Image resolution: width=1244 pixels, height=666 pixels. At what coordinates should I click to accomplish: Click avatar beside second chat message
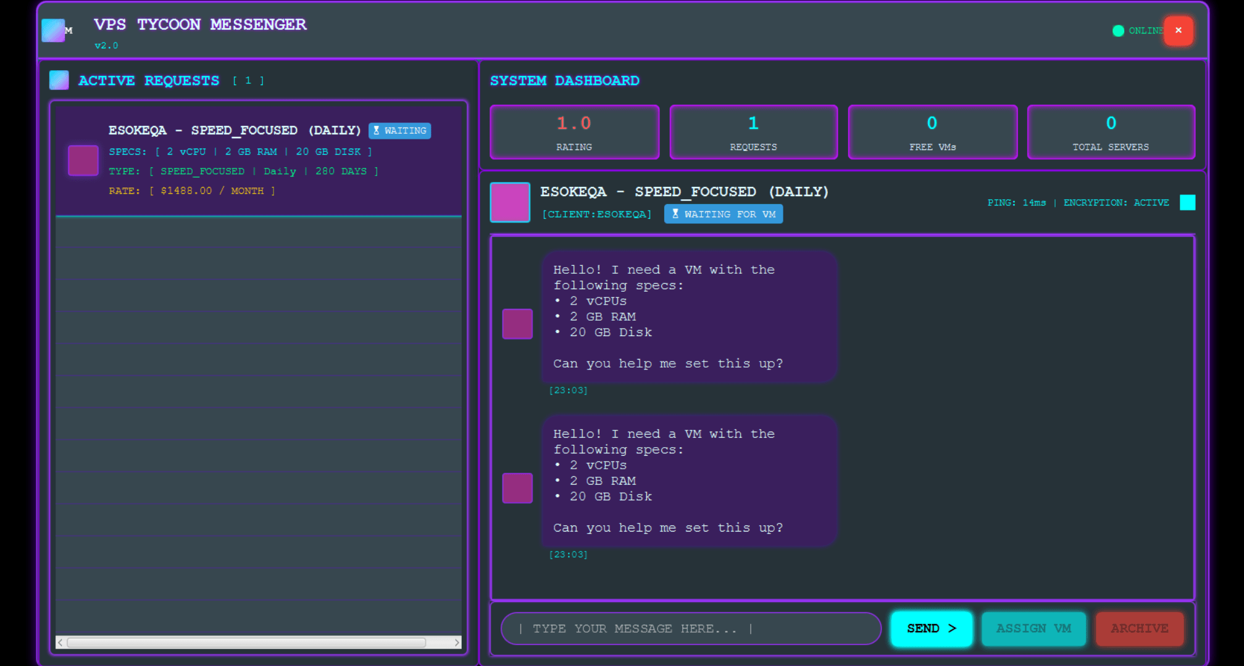(517, 488)
